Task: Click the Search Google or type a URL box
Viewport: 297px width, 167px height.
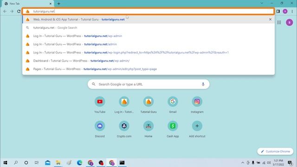Action: [148, 84]
